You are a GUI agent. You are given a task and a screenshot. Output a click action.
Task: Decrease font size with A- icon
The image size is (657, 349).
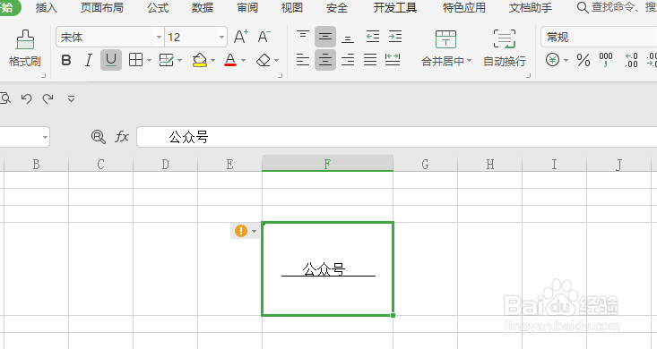click(x=264, y=37)
